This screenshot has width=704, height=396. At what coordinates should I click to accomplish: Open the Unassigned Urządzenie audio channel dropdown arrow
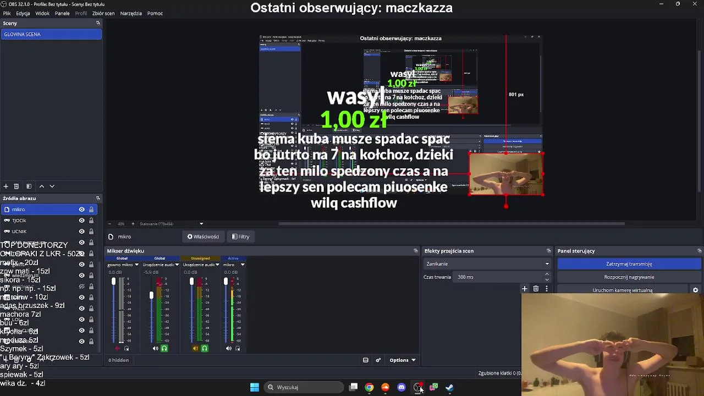[x=217, y=265]
